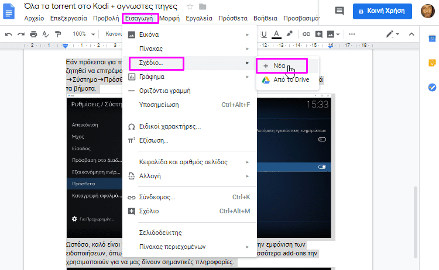Expand Πίνακας περιεχομένων submenu
The width and height of the screenshot is (439, 270).
[189, 247]
